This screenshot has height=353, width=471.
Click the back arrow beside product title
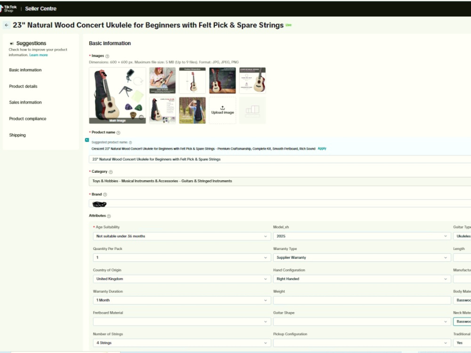point(7,25)
